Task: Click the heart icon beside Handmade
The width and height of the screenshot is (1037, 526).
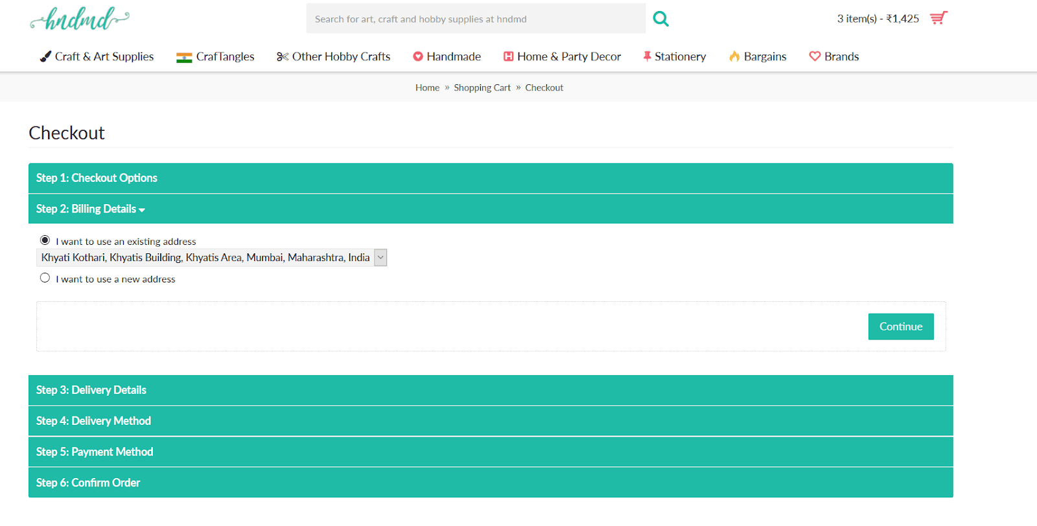Action: [x=418, y=56]
